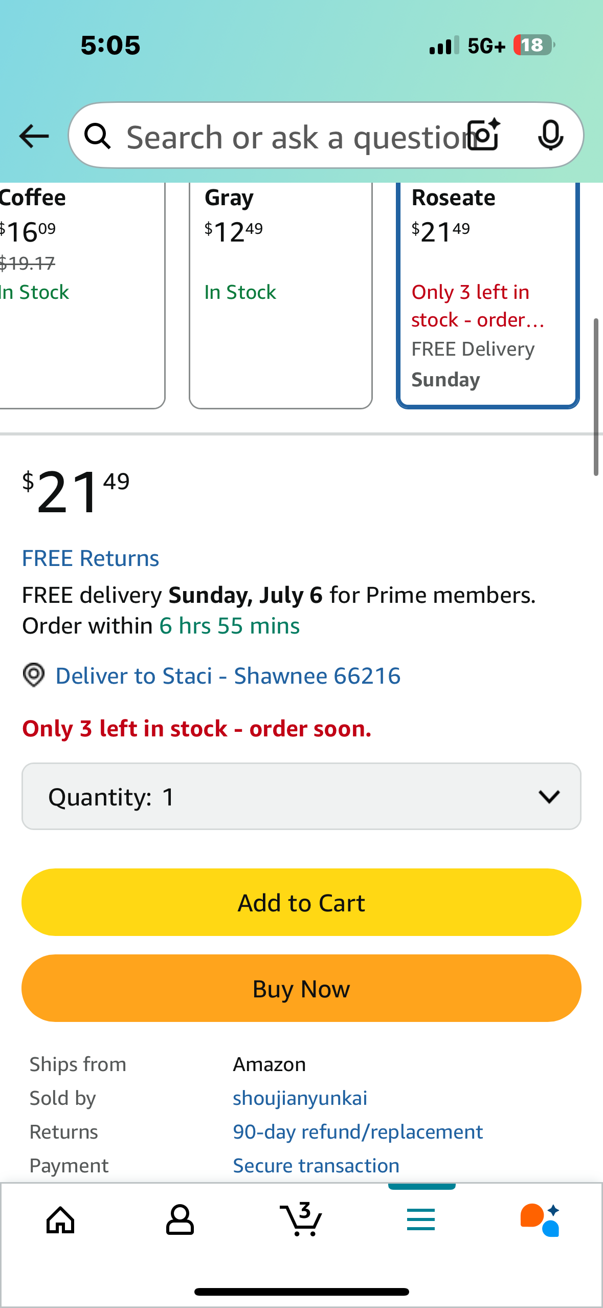This screenshot has width=603, height=1308.
Task: Expand the Quantity dropdown
Action: point(301,796)
